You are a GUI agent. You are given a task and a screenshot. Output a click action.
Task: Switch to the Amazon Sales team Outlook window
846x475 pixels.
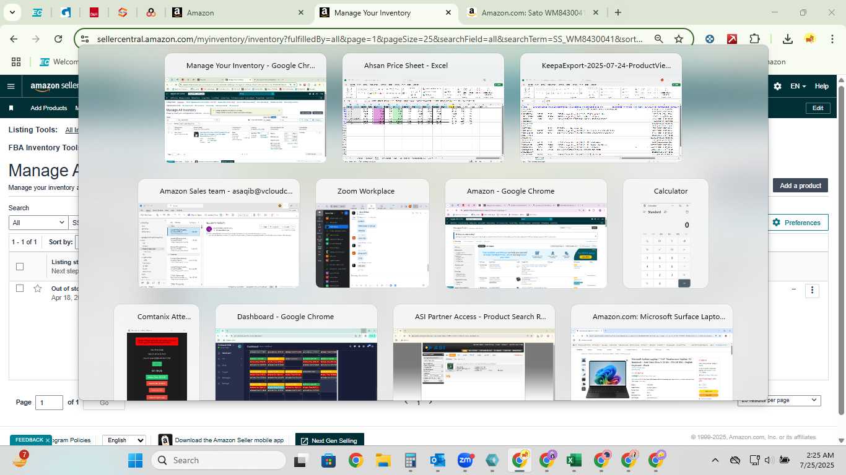[x=219, y=234]
